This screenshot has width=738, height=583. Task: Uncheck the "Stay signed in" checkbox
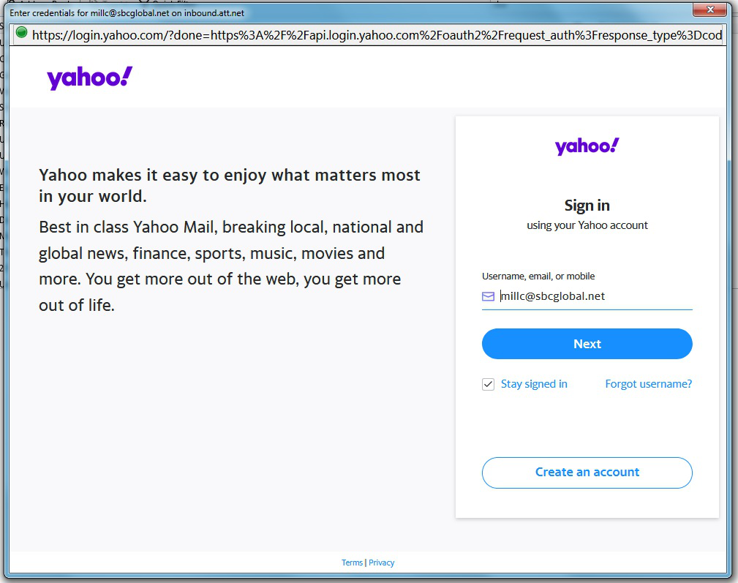[x=487, y=383]
